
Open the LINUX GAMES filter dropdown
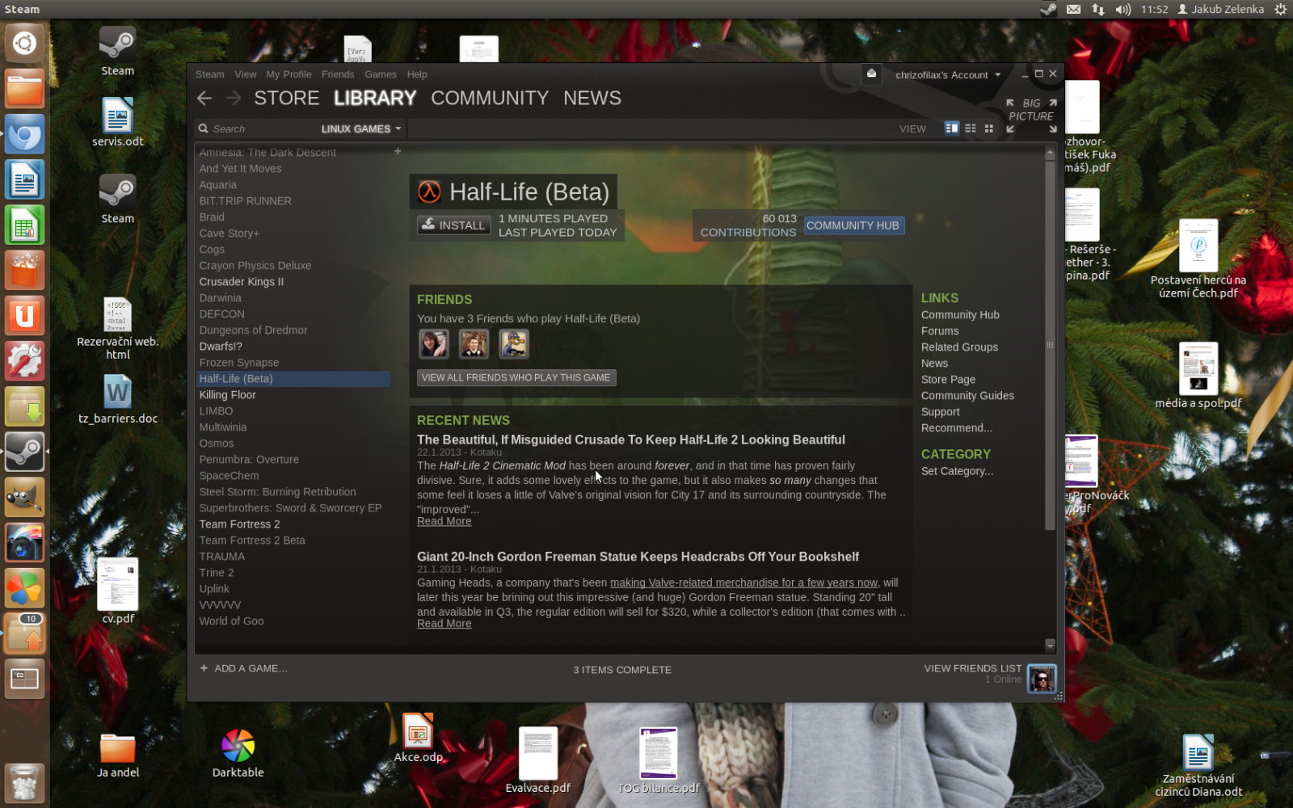pyautogui.click(x=361, y=128)
